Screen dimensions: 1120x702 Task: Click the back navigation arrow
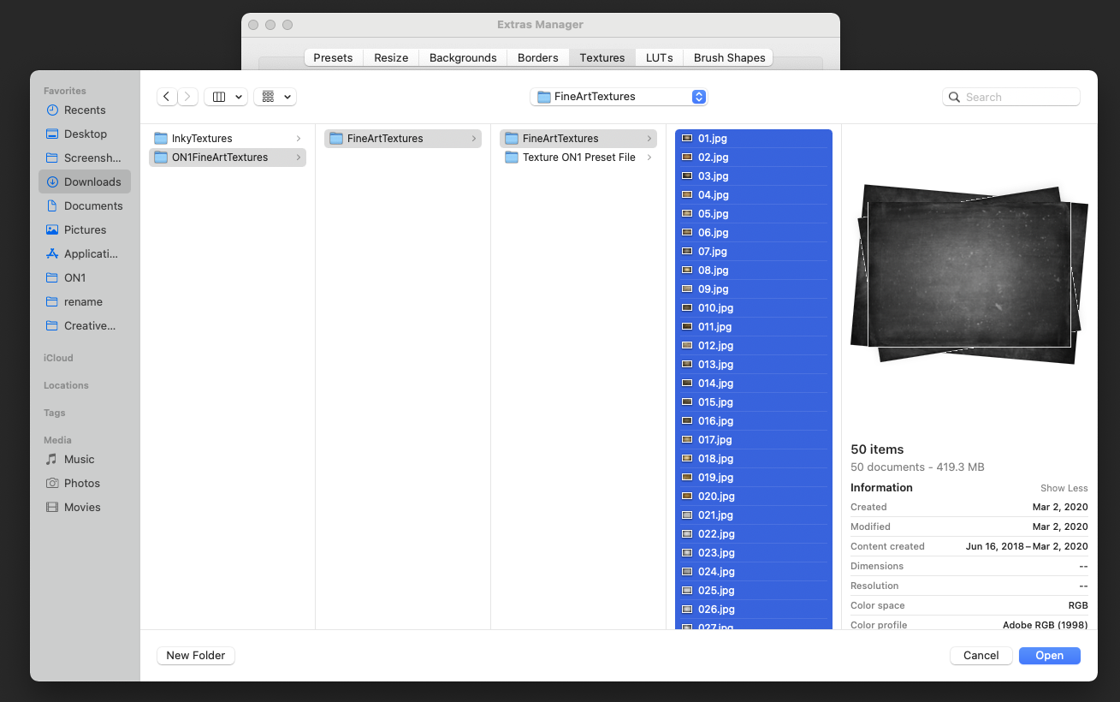[166, 96]
